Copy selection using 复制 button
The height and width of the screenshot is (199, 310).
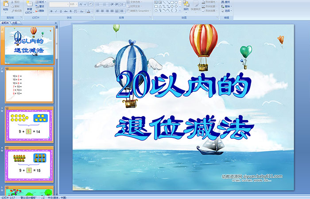(x=15, y=6)
